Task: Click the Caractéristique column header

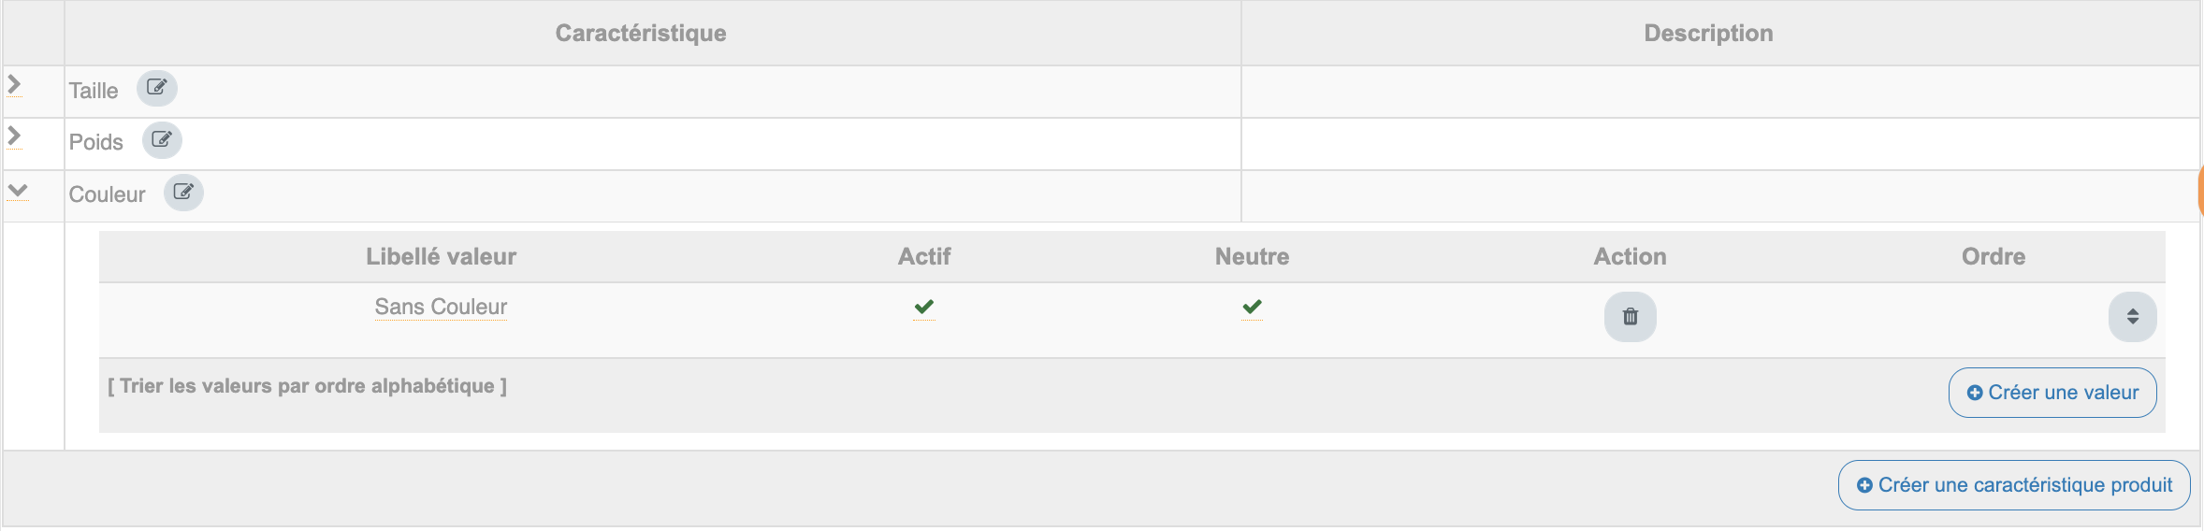Action: (641, 34)
